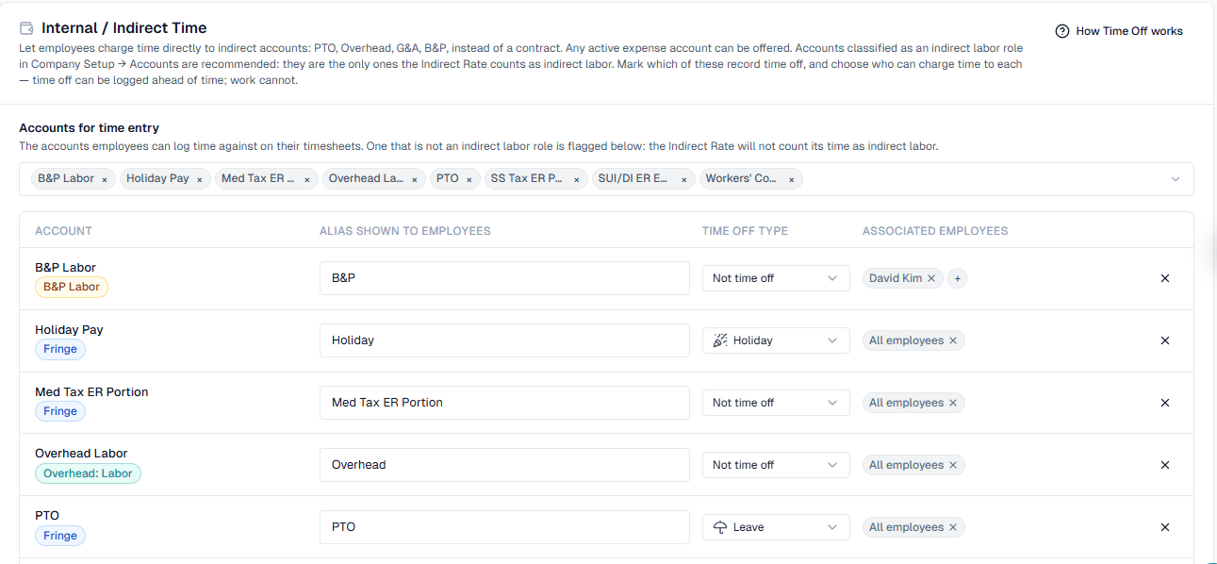The height and width of the screenshot is (564, 1217).
Task: Remove the Overhead La… chip from accounts selector
Action: (415, 179)
